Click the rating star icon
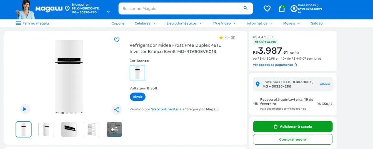Viewport: 373px width, 149px height. click(221, 38)
